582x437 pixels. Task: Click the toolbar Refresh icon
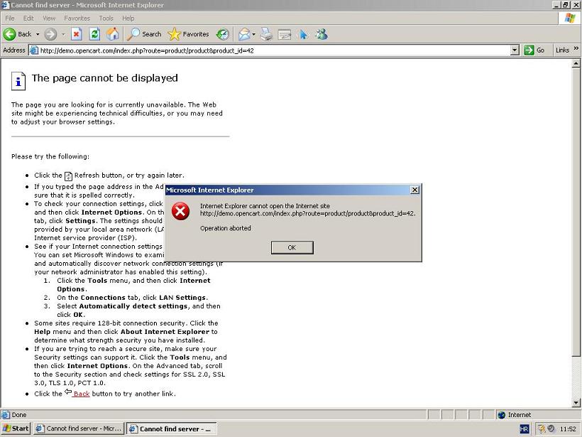point(95,34)
